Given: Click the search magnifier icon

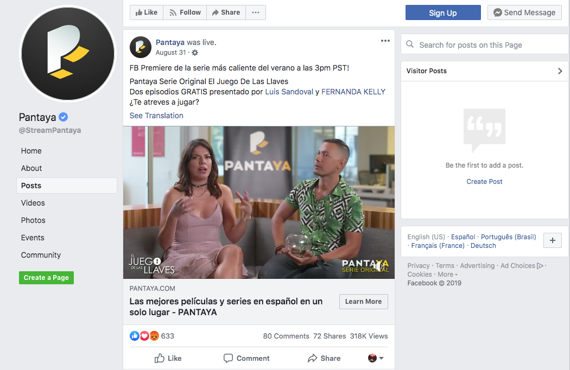Looking at the screenshot, I should click(410, 44).
